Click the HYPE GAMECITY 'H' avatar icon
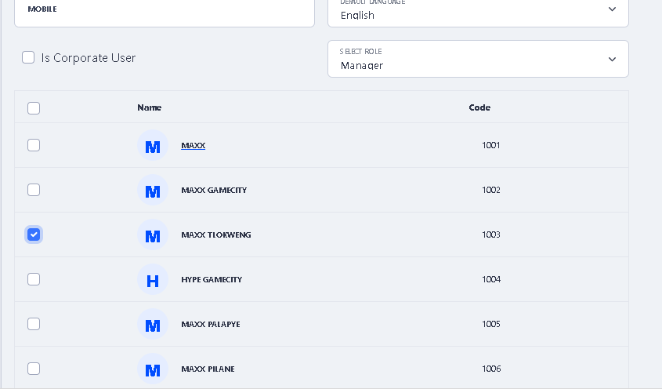 153,280
